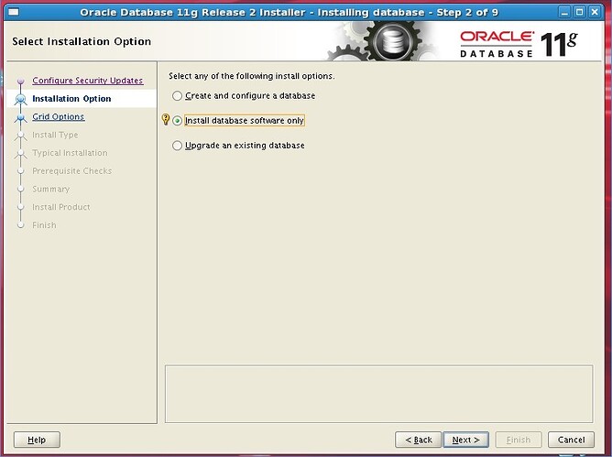Choose Upgrade an existing database
The width and height of the screenshot is (612, 457).
tap(178, 146)
